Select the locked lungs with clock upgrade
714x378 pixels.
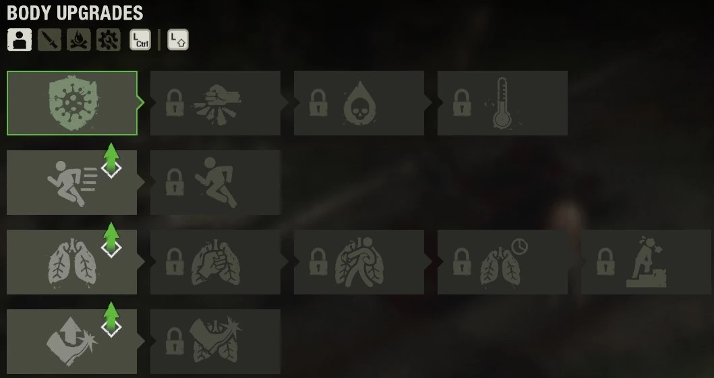[x=502, y=262]
